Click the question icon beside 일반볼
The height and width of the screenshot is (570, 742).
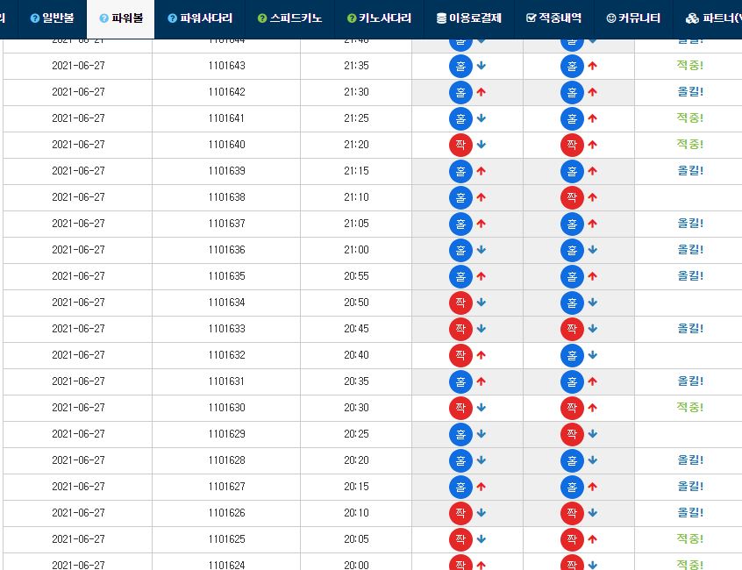pyautogui.click(x=35, y=18)
